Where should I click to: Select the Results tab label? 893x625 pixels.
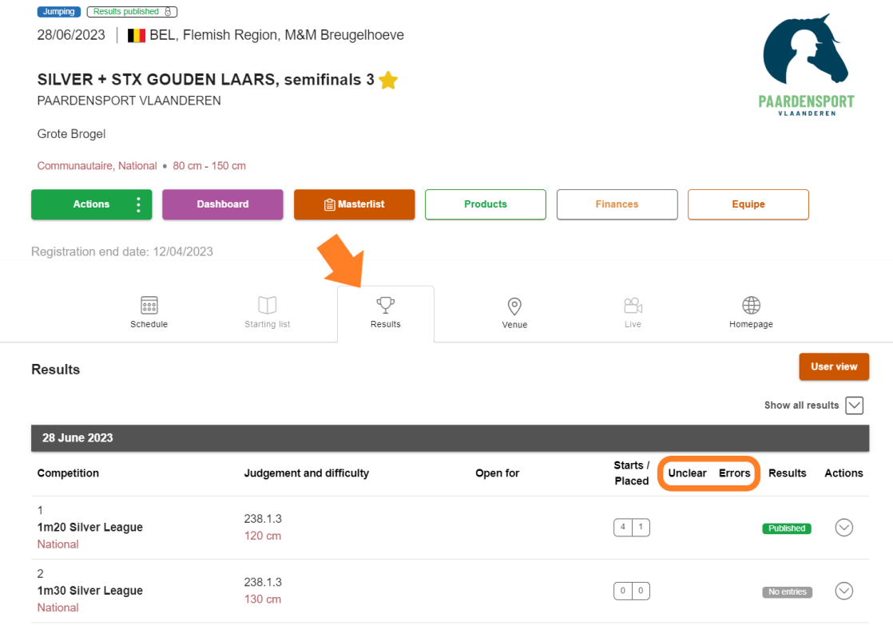[x=386, y=324]
